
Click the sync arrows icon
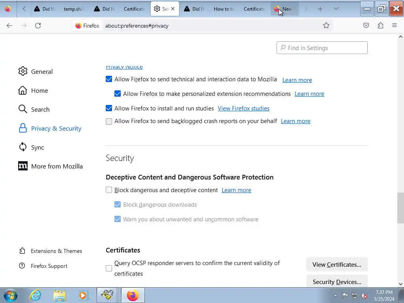point(22,147)
